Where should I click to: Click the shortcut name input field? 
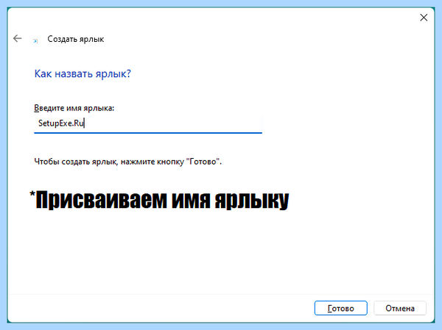148,123
